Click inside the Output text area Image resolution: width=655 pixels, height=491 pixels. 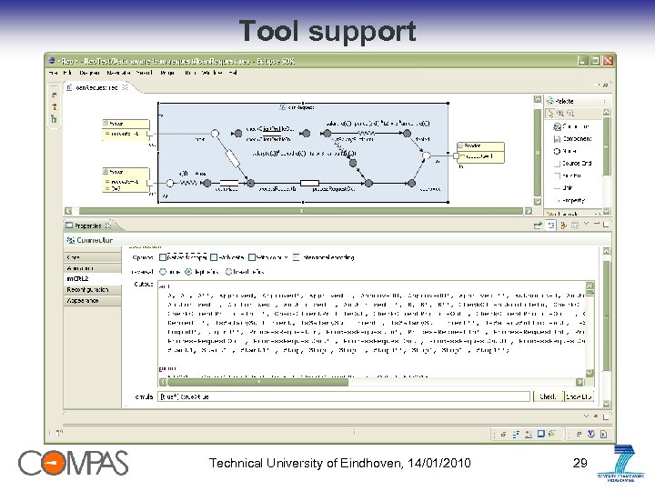click(x=372, y=329)
